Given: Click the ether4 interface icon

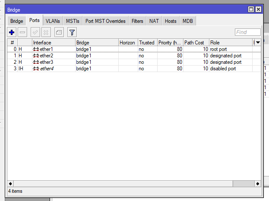Looking at the screenshot, I should coord(36,69).
